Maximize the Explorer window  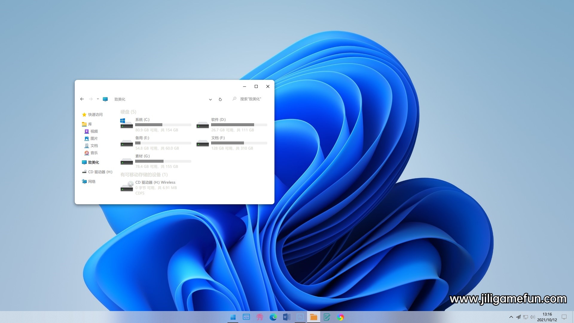coord(256,86)
